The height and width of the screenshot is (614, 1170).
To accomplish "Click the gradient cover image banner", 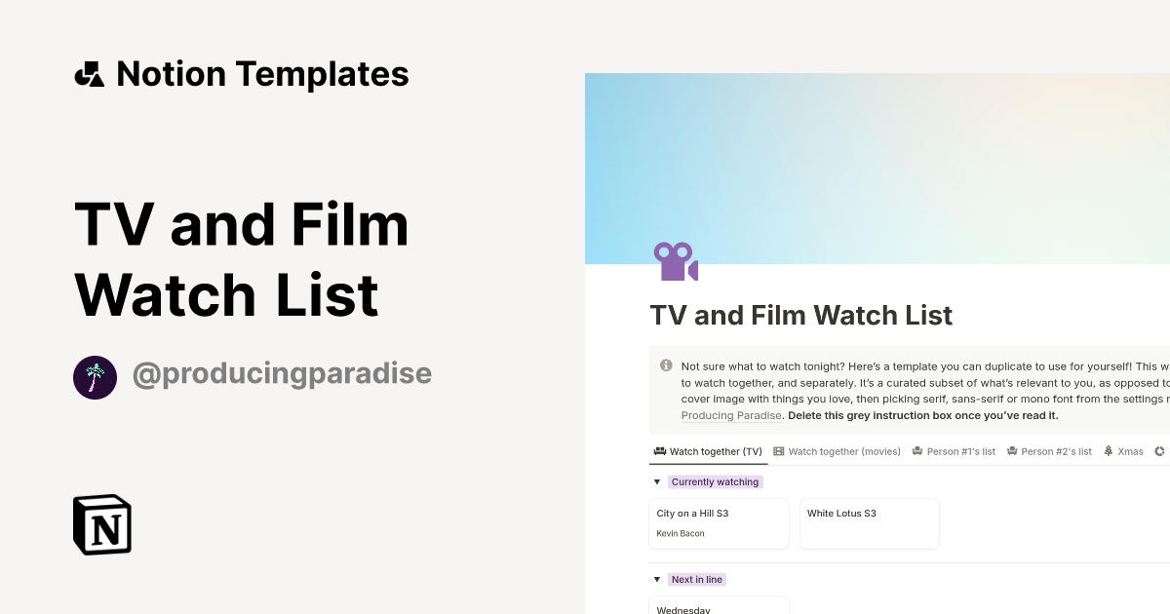I will (877, 166).
